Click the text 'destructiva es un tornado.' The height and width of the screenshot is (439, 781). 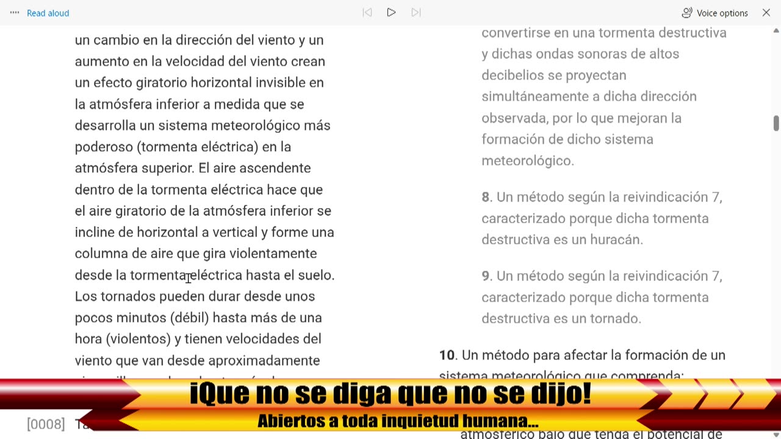coord(561,318)
